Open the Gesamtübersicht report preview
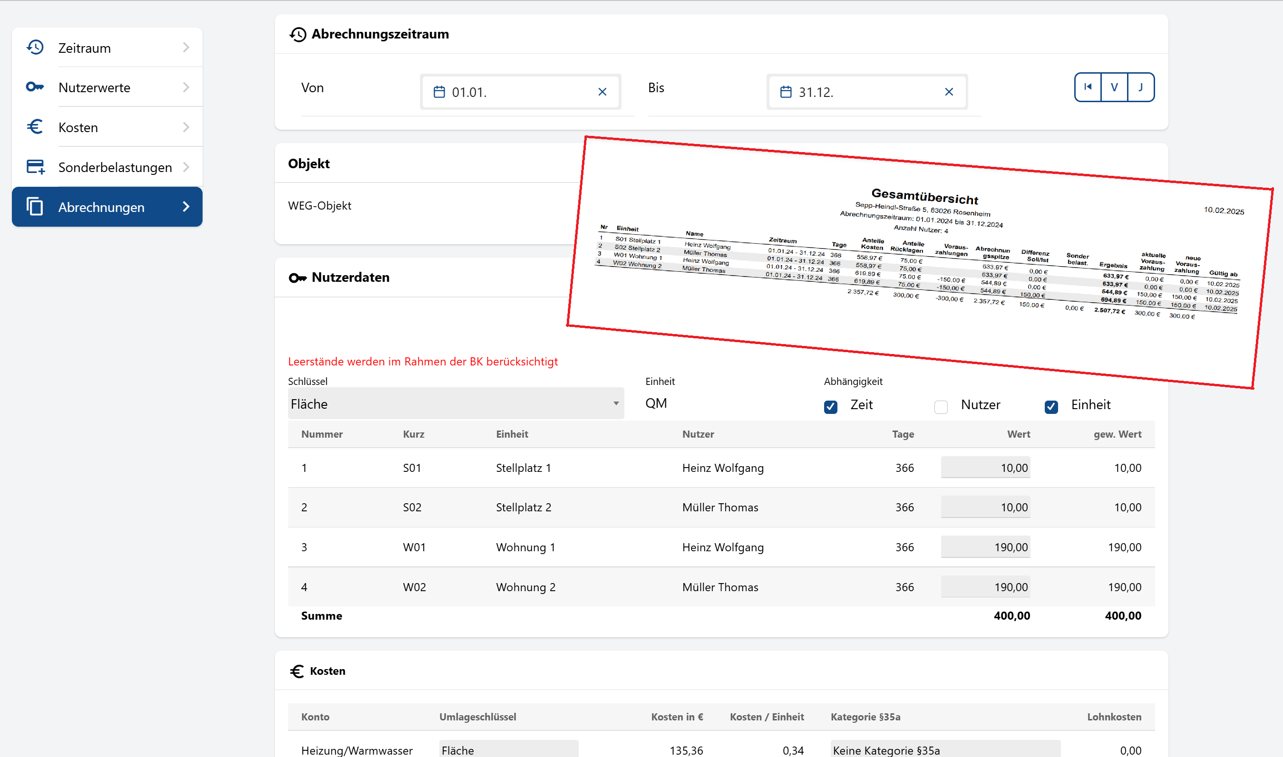Screen dimensions: 1283x757 click(x=920, y=263)
